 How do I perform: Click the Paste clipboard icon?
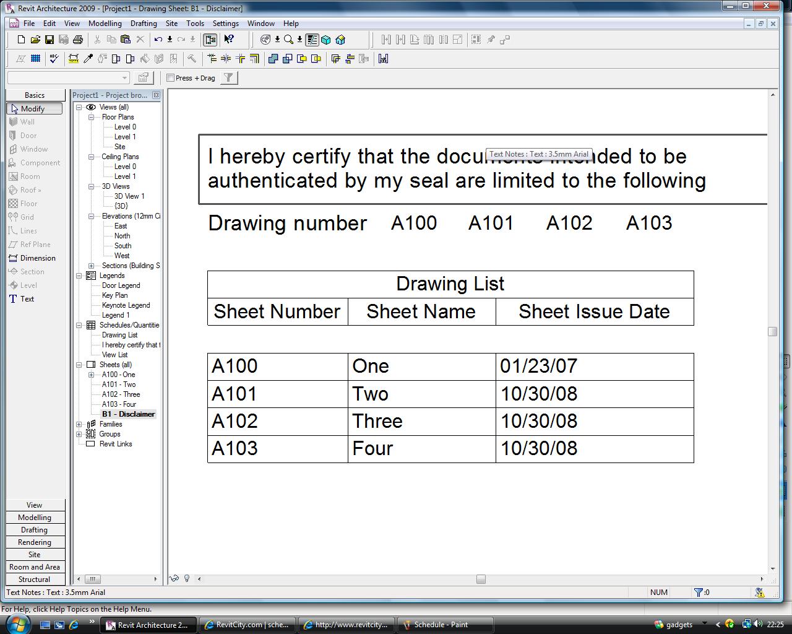click(x=126, y=40)
